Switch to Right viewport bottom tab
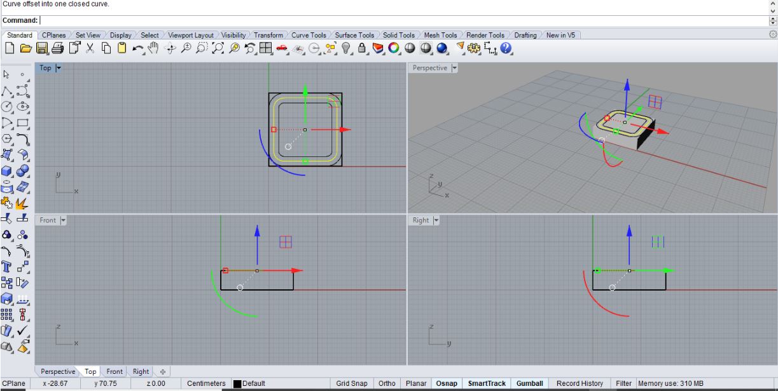This screenshot has height=391, width=778. 141,371
